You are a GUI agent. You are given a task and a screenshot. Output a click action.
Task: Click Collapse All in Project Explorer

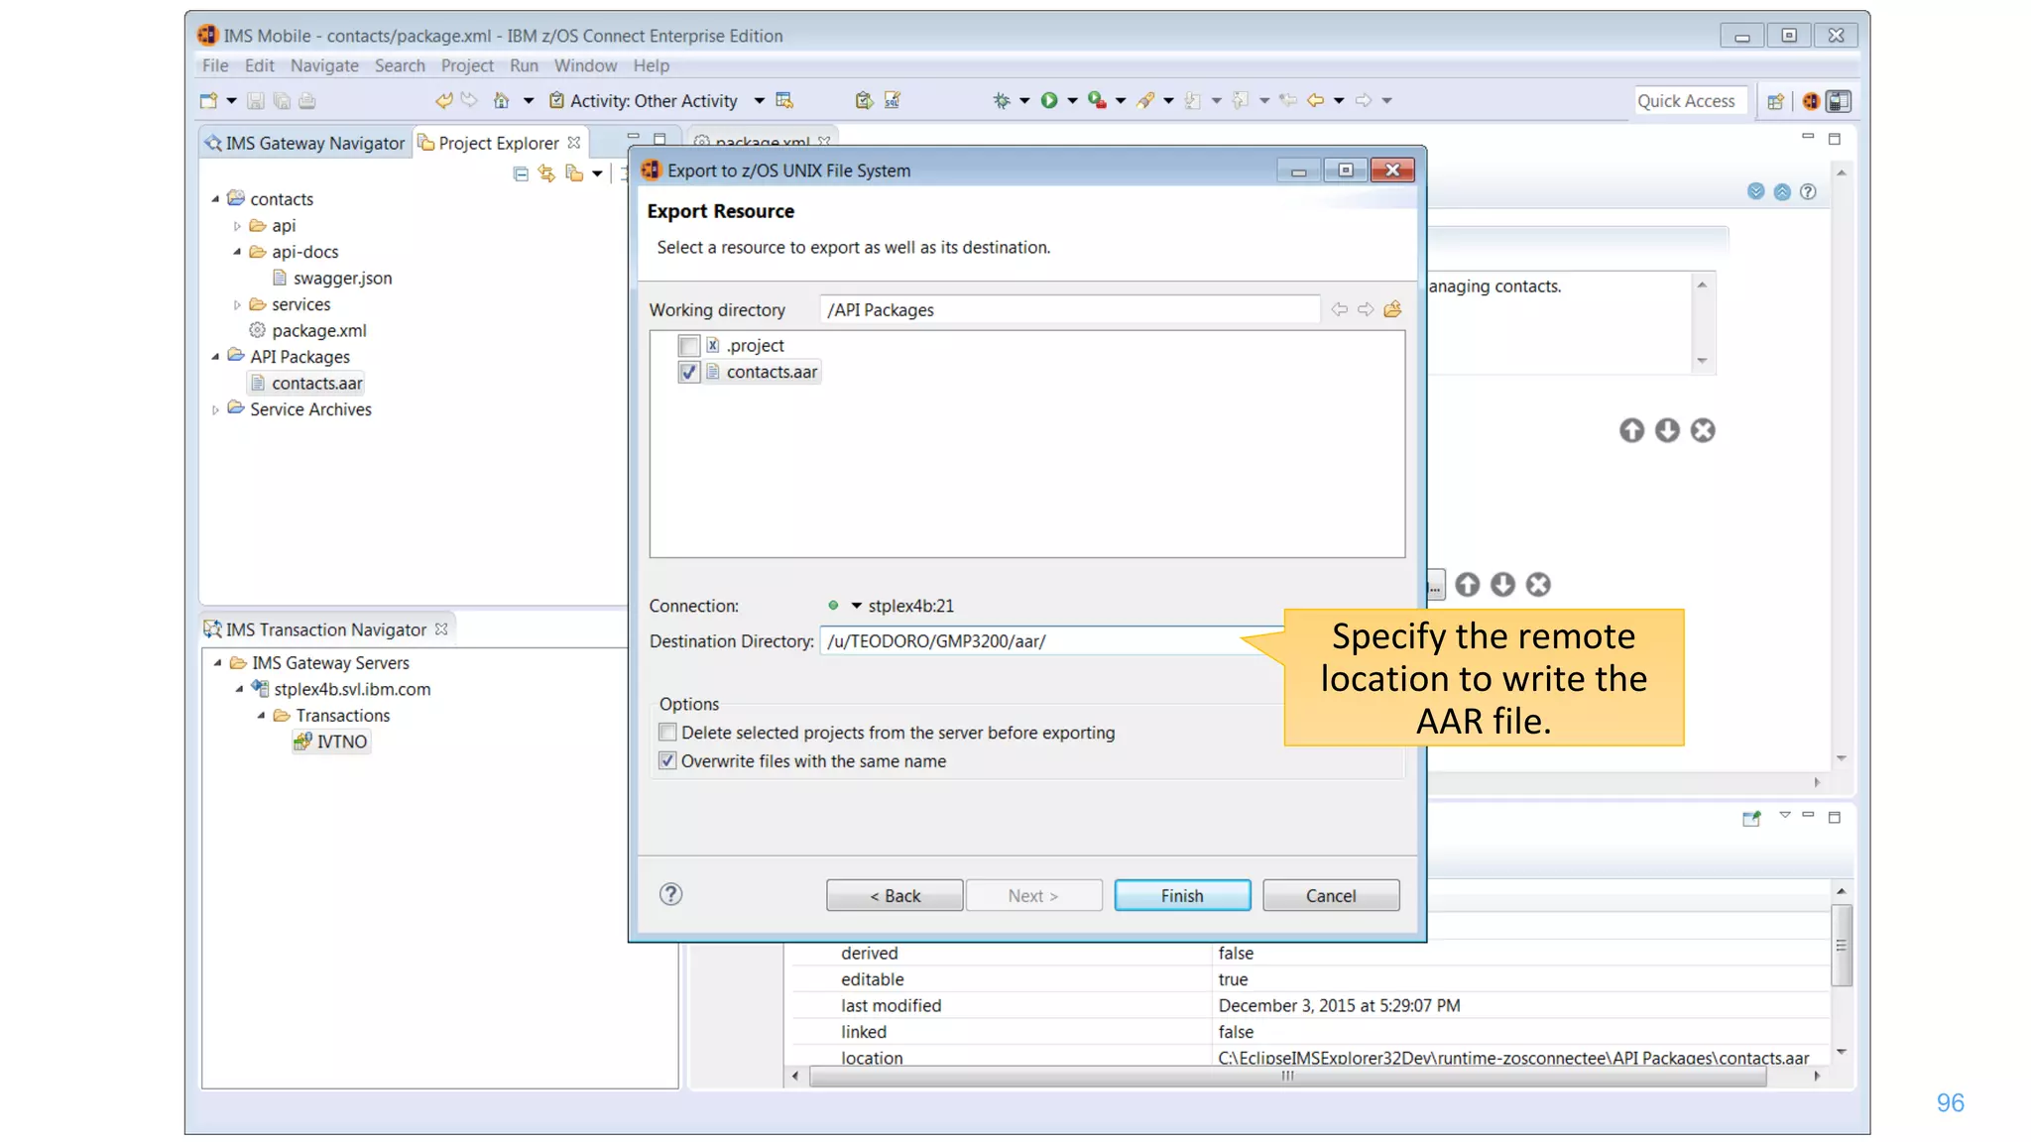(x=521, y=173)
